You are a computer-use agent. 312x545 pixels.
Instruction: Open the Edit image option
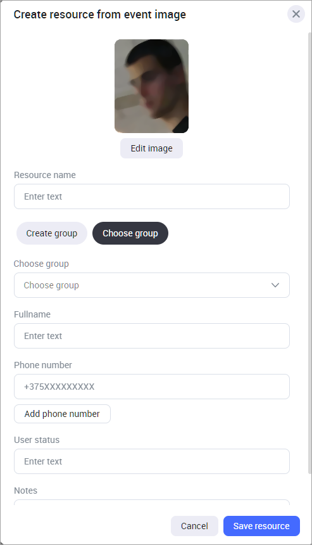(152, 148)
